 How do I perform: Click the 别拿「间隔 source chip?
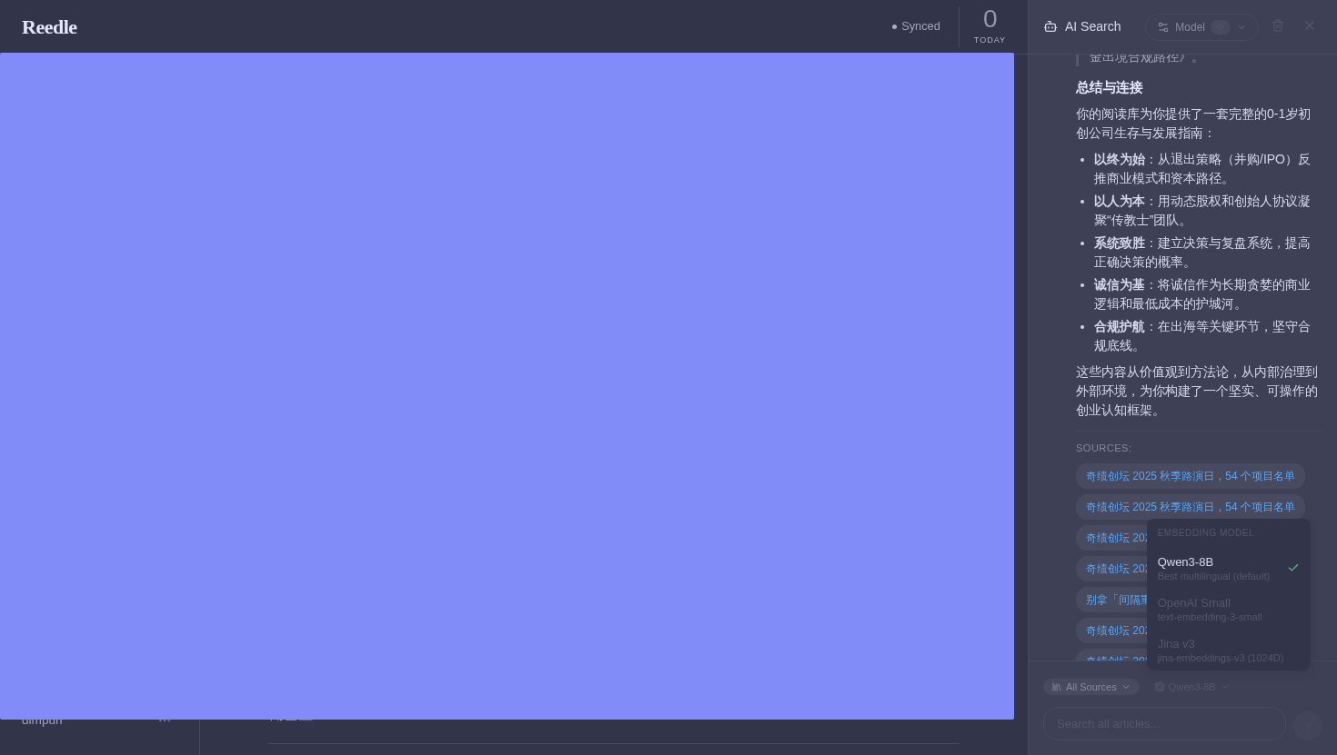(x=1111, y=600)
